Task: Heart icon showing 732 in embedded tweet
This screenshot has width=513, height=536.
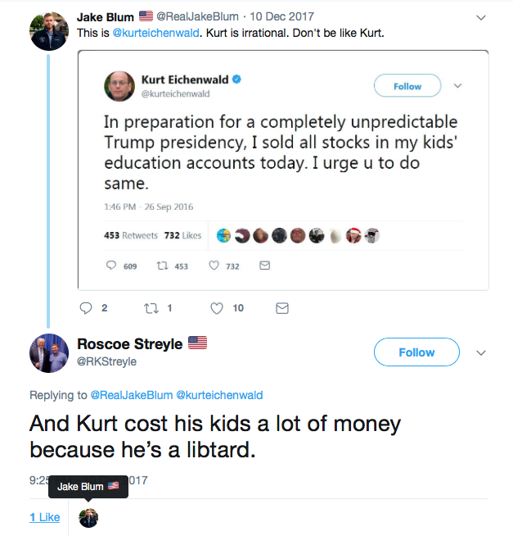Action: pyautogui.click(x=214, y=266)
